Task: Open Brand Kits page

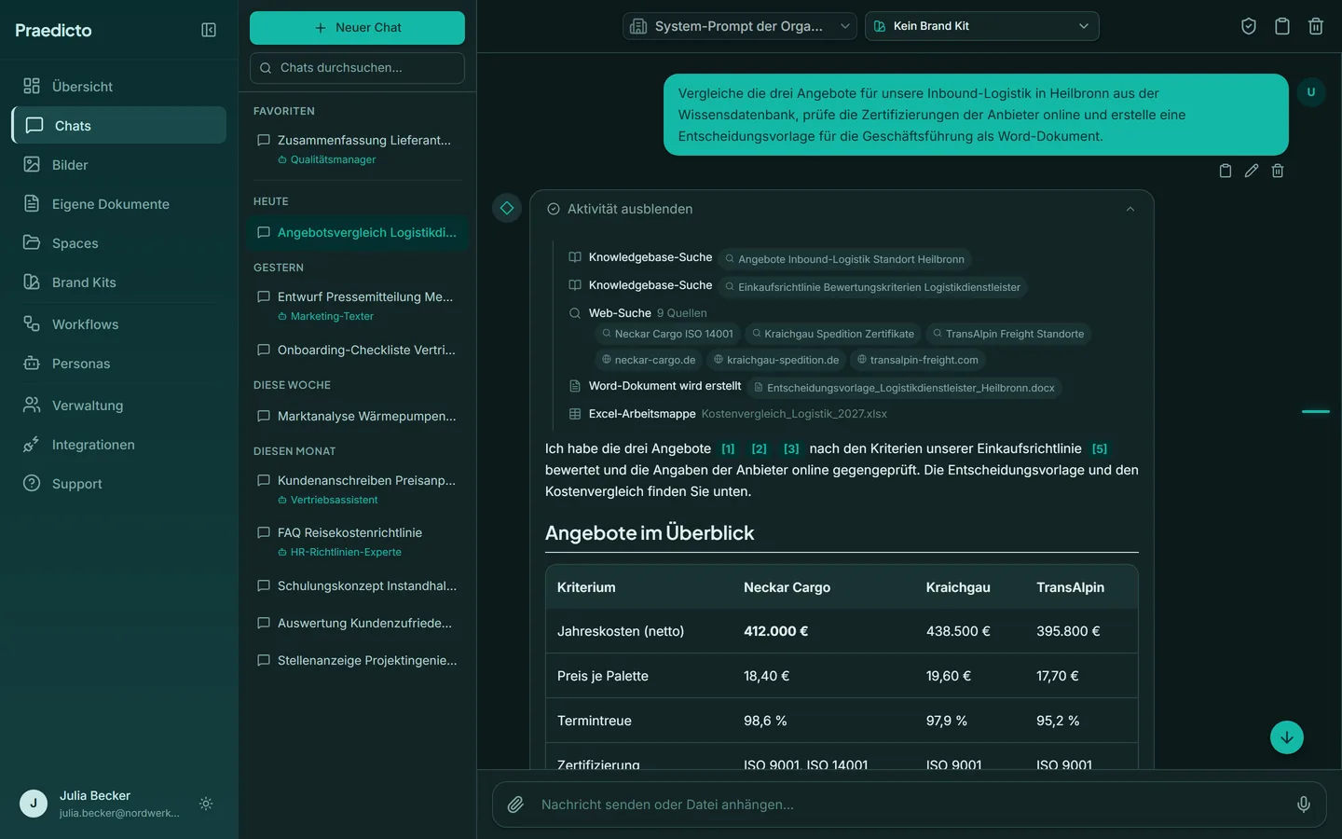Action: 118,282
